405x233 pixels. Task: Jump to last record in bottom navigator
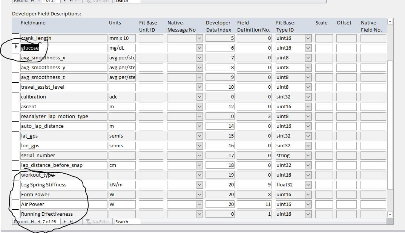(x=71, y=222)
